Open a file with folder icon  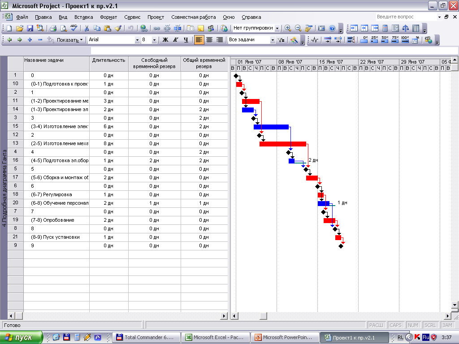tap(20, 28)
